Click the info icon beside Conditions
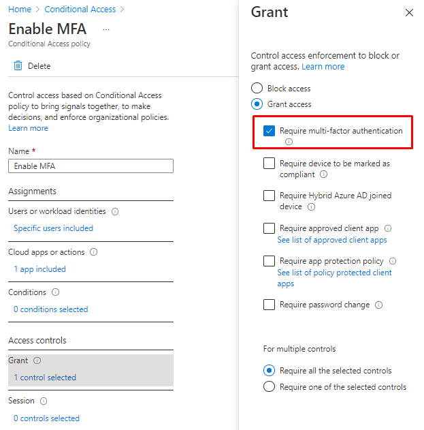 pos(55,292)
